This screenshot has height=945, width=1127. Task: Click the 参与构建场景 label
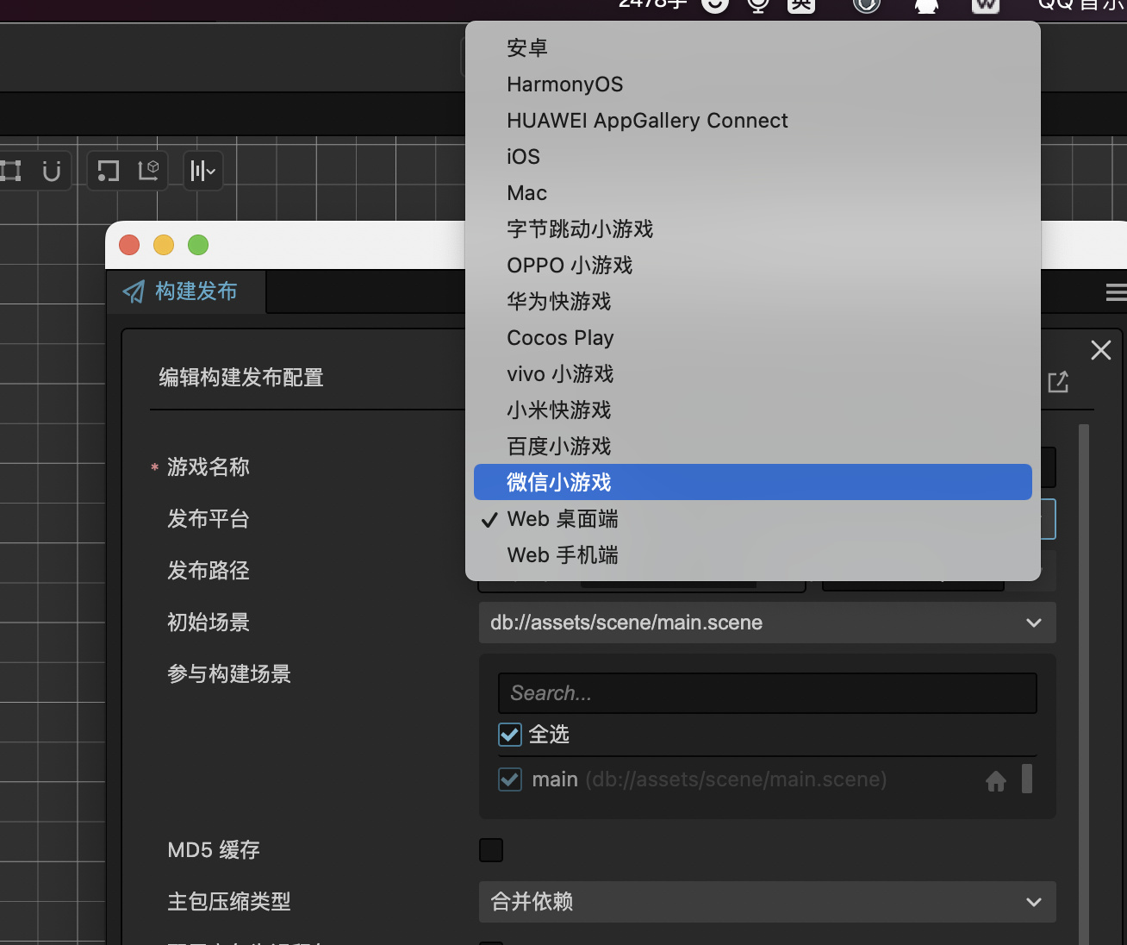[x=229, y=674]
